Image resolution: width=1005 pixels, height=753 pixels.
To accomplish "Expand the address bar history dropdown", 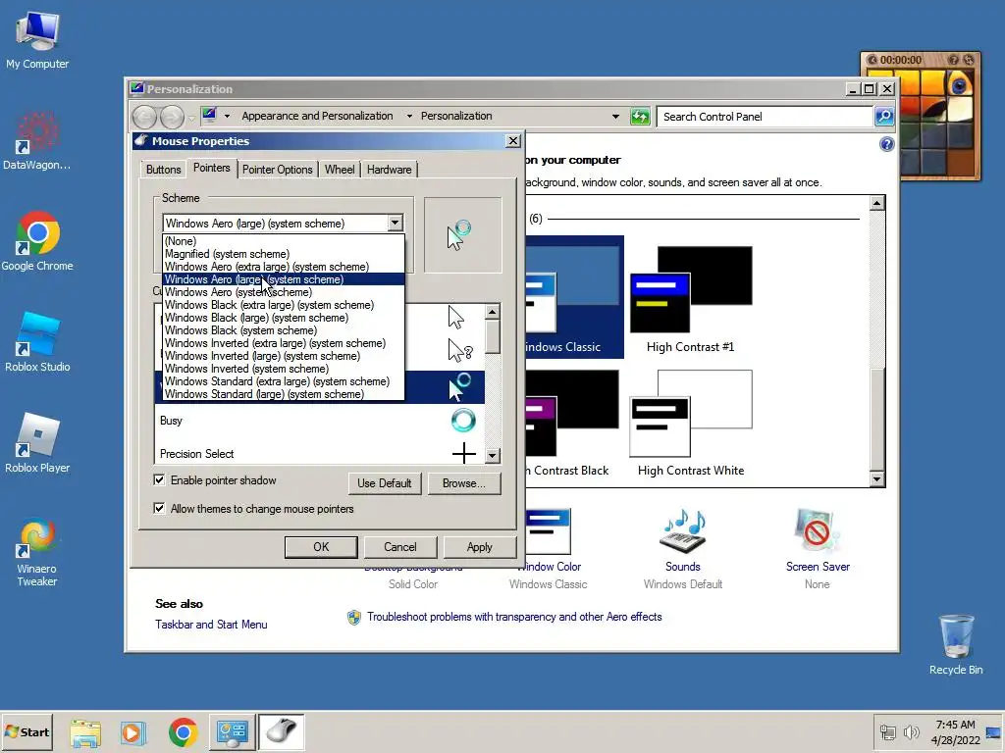I will 615,117.
